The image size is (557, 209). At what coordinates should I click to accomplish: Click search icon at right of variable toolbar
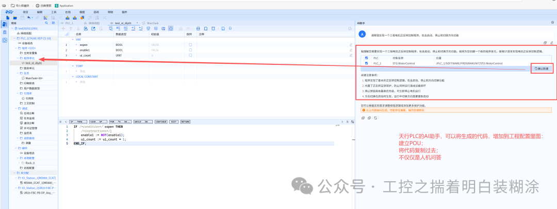point(350,28)
